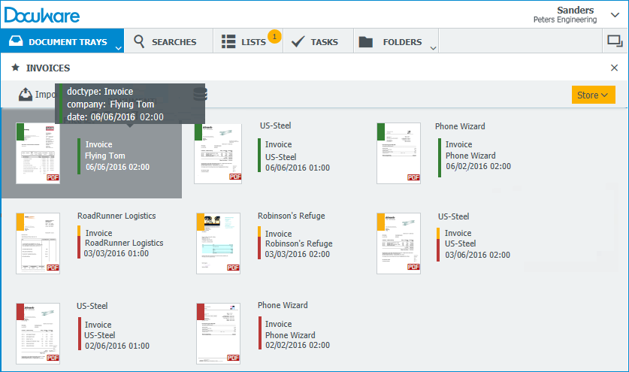Select the Phone Wizard 06/02/2016 invoice thumbnail
Screen dimensions: 629x372
click(398, 153)
